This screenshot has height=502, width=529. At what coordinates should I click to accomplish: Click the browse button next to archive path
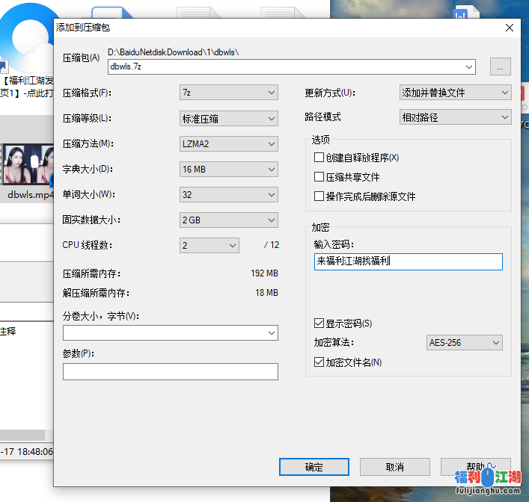pyautogui.click(x=501, y=66)
